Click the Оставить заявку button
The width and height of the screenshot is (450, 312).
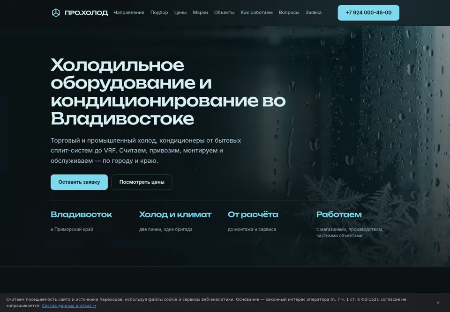(79, 182)
